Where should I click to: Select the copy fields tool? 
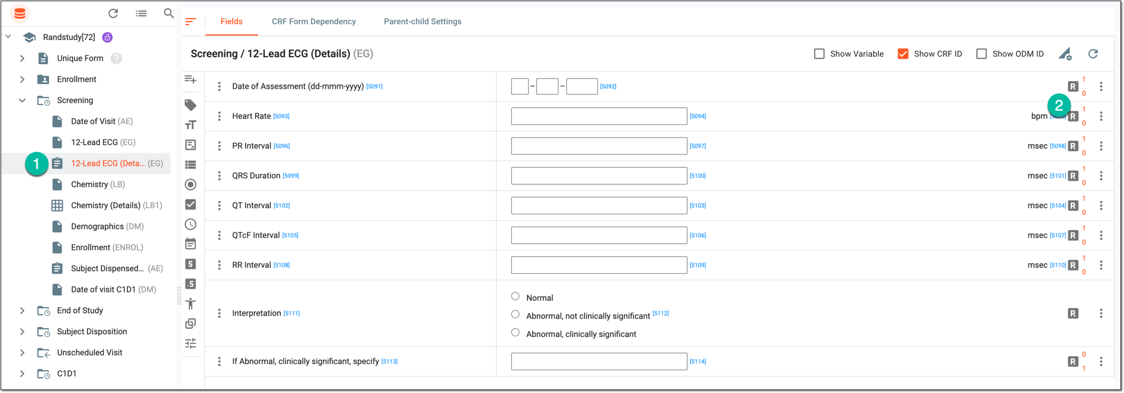(191, 323)
